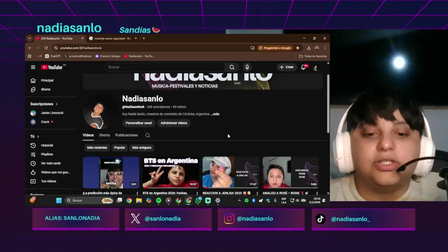Screen dimensions: 448x252
Task: Open Crear dropdown button
Action: point(286,67)
